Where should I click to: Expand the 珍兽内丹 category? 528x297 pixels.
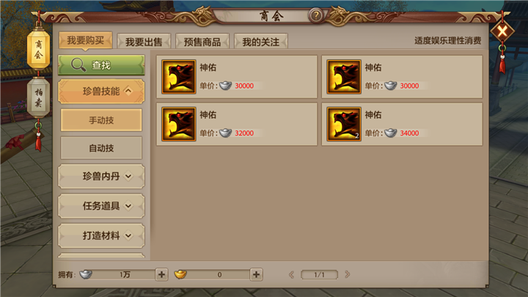point(101,176)
